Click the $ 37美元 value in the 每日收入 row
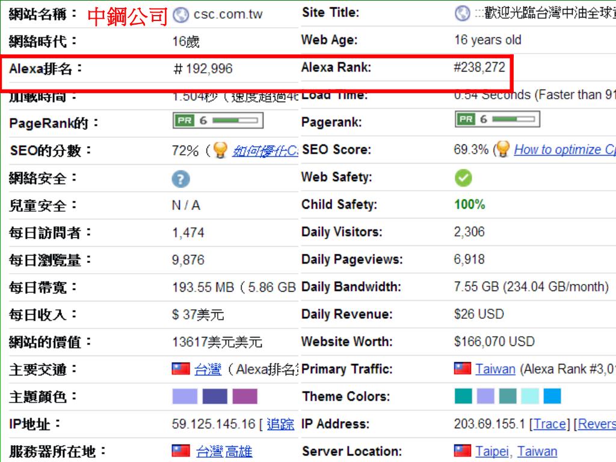This screenshot has height=462, width=616. (x=198, y=315)
